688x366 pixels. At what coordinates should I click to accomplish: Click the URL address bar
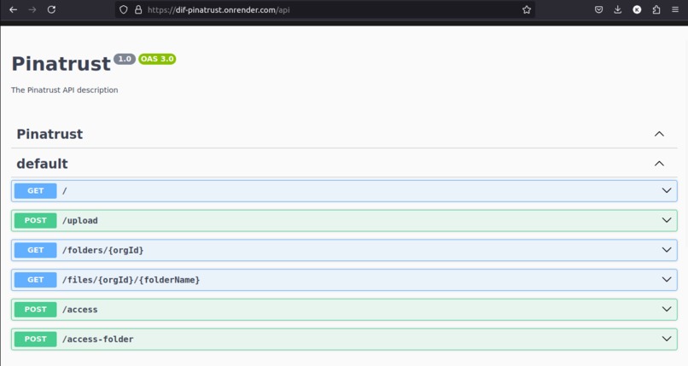[x=324, y=9]
